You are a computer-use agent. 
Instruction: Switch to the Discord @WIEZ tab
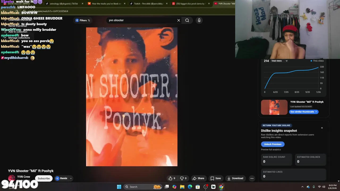point(21,4)
